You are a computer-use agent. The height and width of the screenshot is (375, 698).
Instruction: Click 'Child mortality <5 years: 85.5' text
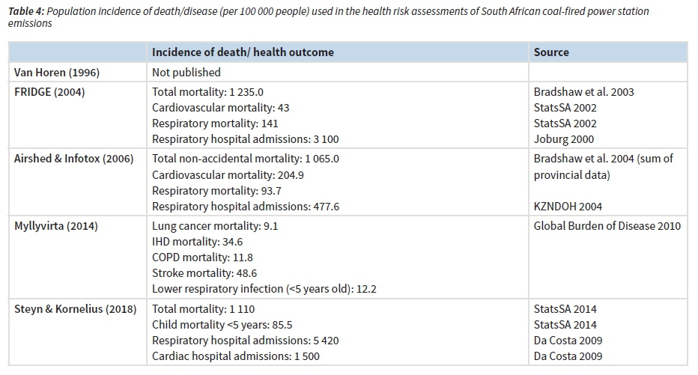222,325
